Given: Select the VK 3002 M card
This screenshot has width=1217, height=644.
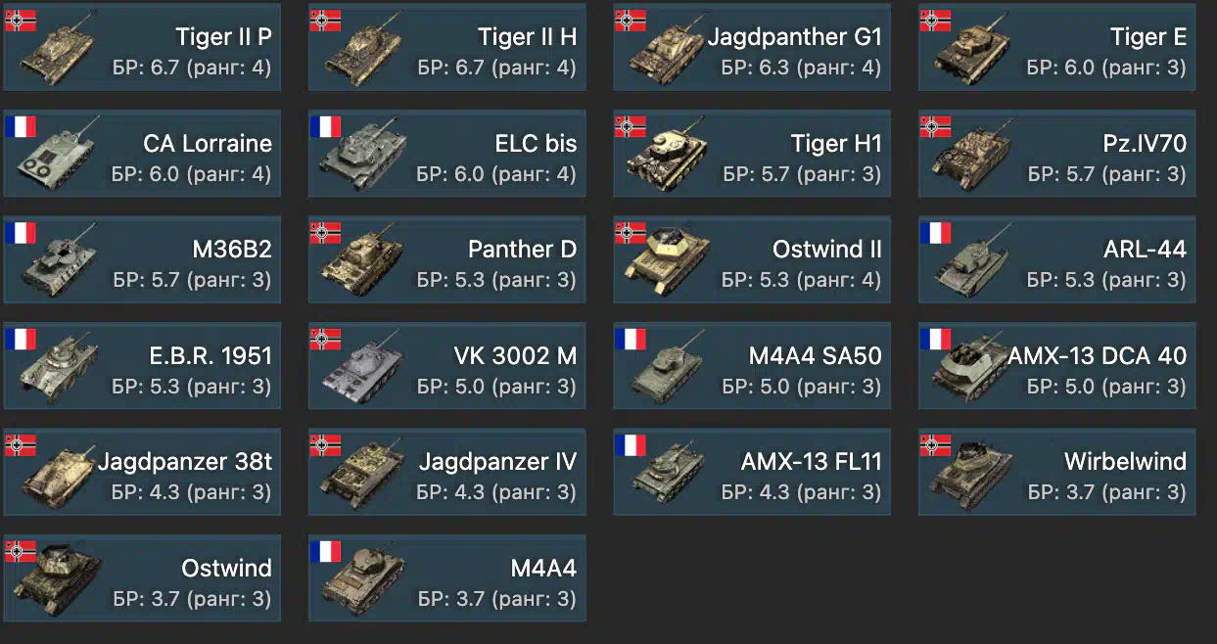Looking at the screenshot, I should 447,366.
